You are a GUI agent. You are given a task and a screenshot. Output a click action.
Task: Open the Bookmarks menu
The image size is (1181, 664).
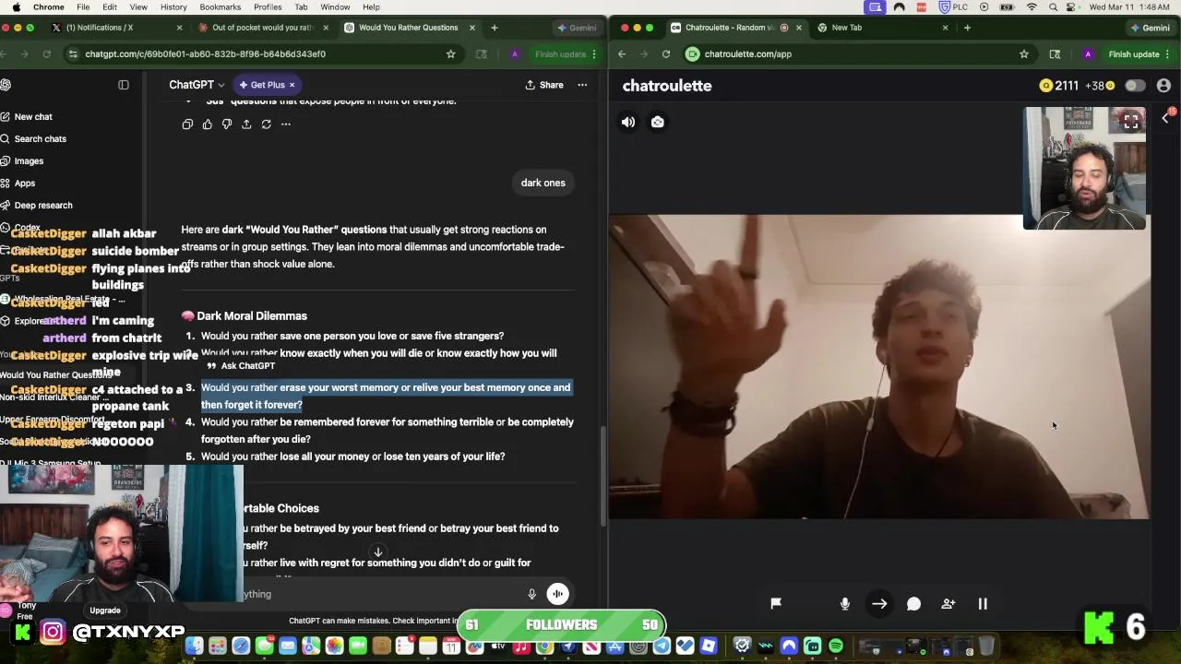[220, 7]
